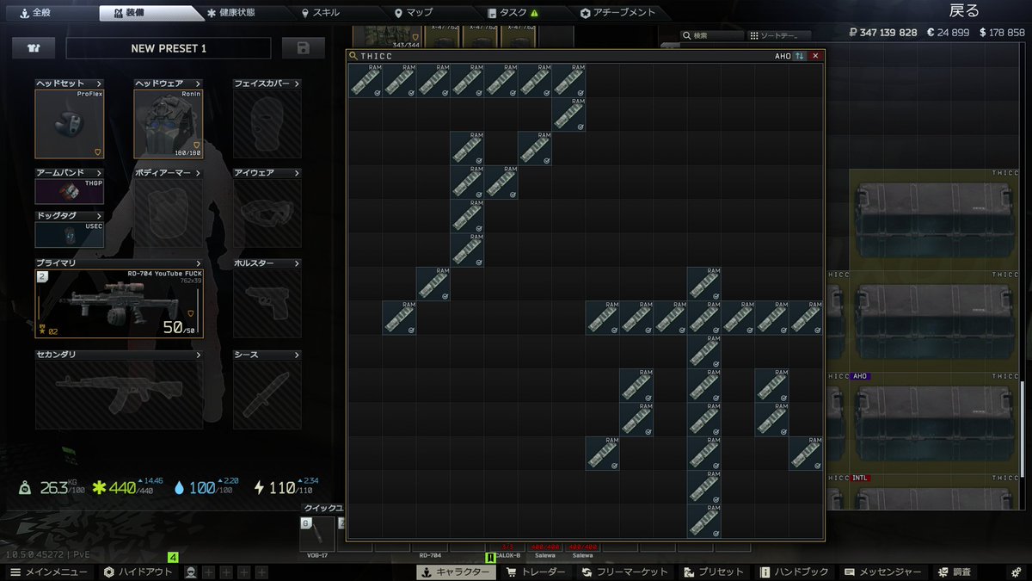This screenshot has width=1032, height=581.
Task: Click the weight 26.3 kg indicator
Action: tap(52, 488)
